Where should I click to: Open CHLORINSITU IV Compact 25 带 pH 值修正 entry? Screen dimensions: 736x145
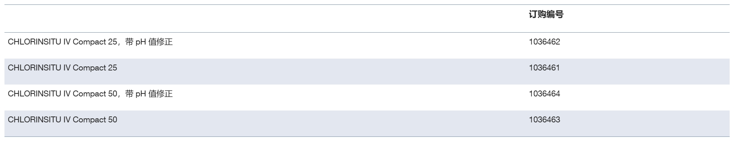(90, 42)
